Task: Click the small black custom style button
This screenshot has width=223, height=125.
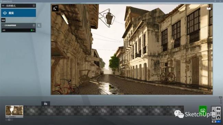Action: click(x=3, y=20)
